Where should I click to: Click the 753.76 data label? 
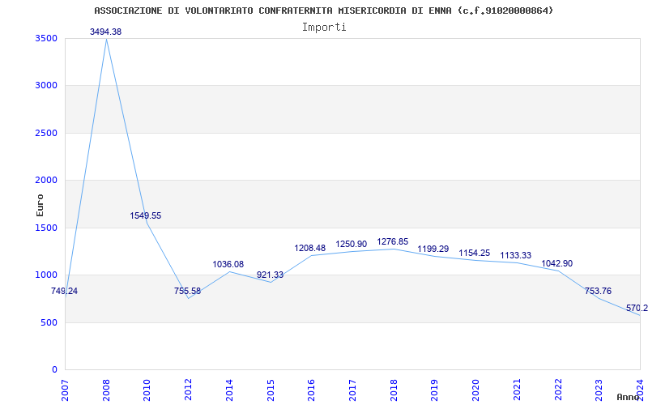click(598, 291)
